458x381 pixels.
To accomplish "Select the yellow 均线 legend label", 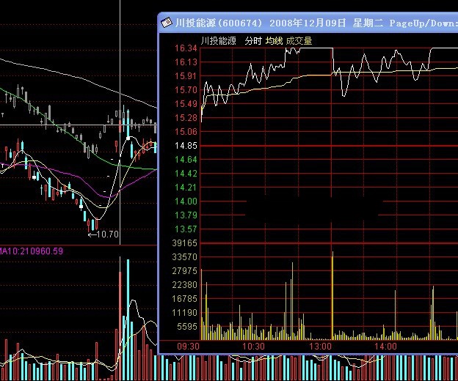I will point(274,40).
